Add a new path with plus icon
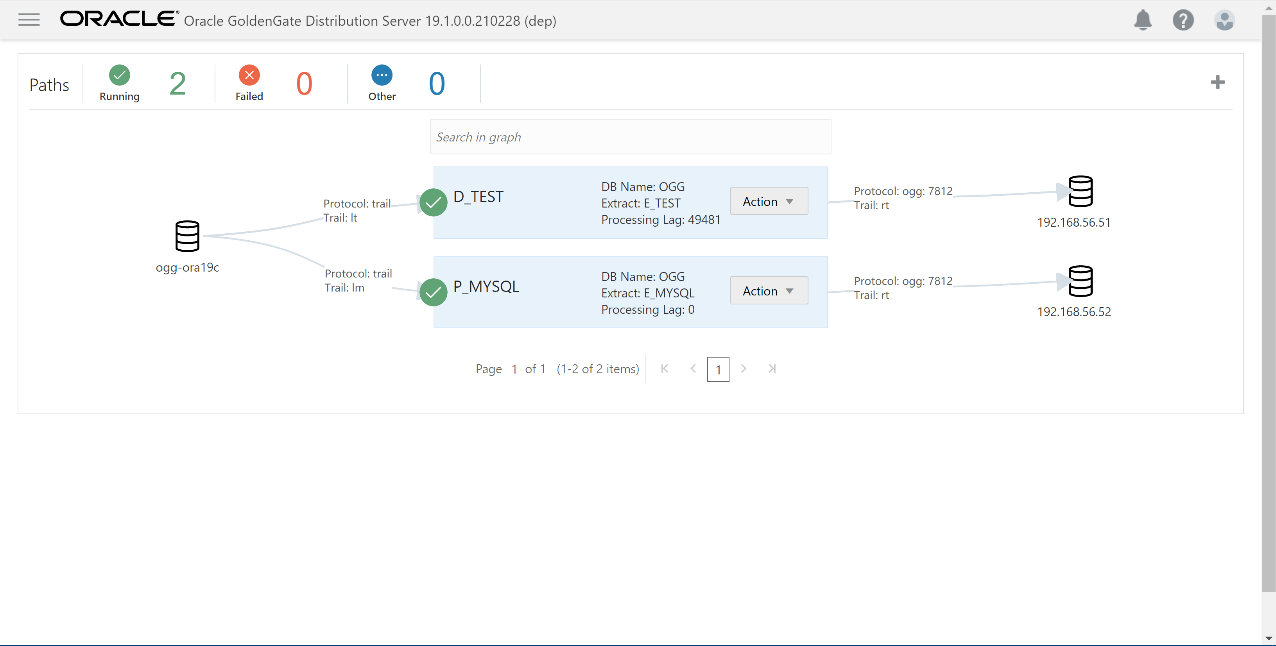The width and height of the screenshot is (1276, 646). (x=1217, y=82)
